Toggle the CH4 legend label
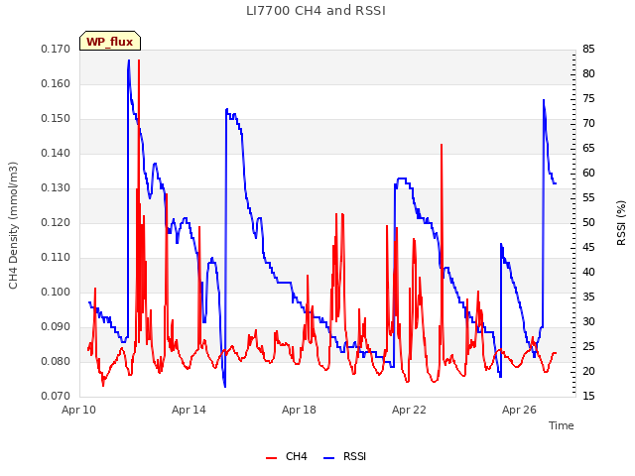This screenshot has width=635, height=476. [296, 456]
